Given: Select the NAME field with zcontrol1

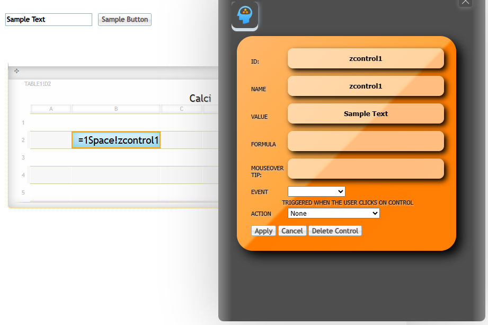Looking at the screenshot, I should 366,86.
